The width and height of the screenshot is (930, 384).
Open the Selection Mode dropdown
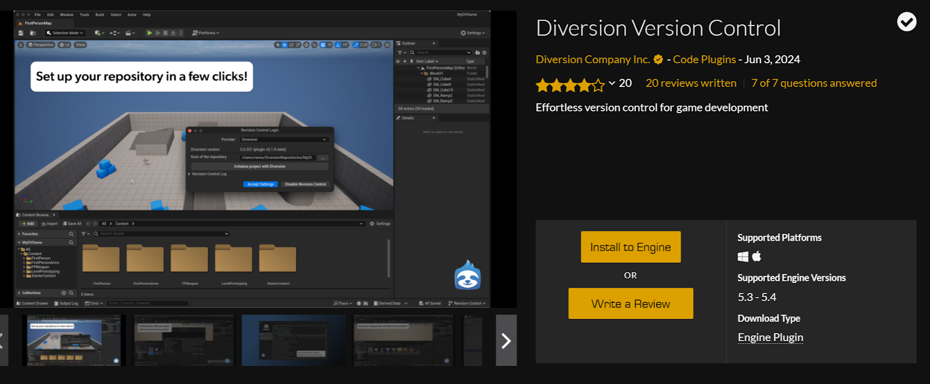tap(65, 33)
